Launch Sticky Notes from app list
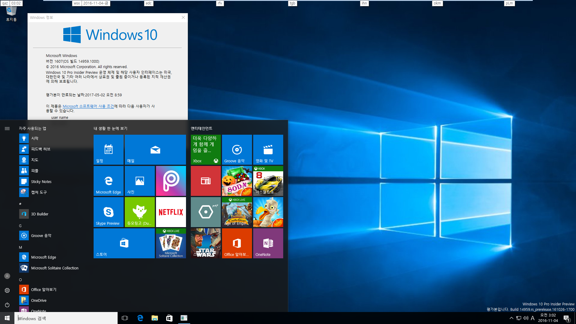Viewport: 576px width, 324px height. coord(54,181)
